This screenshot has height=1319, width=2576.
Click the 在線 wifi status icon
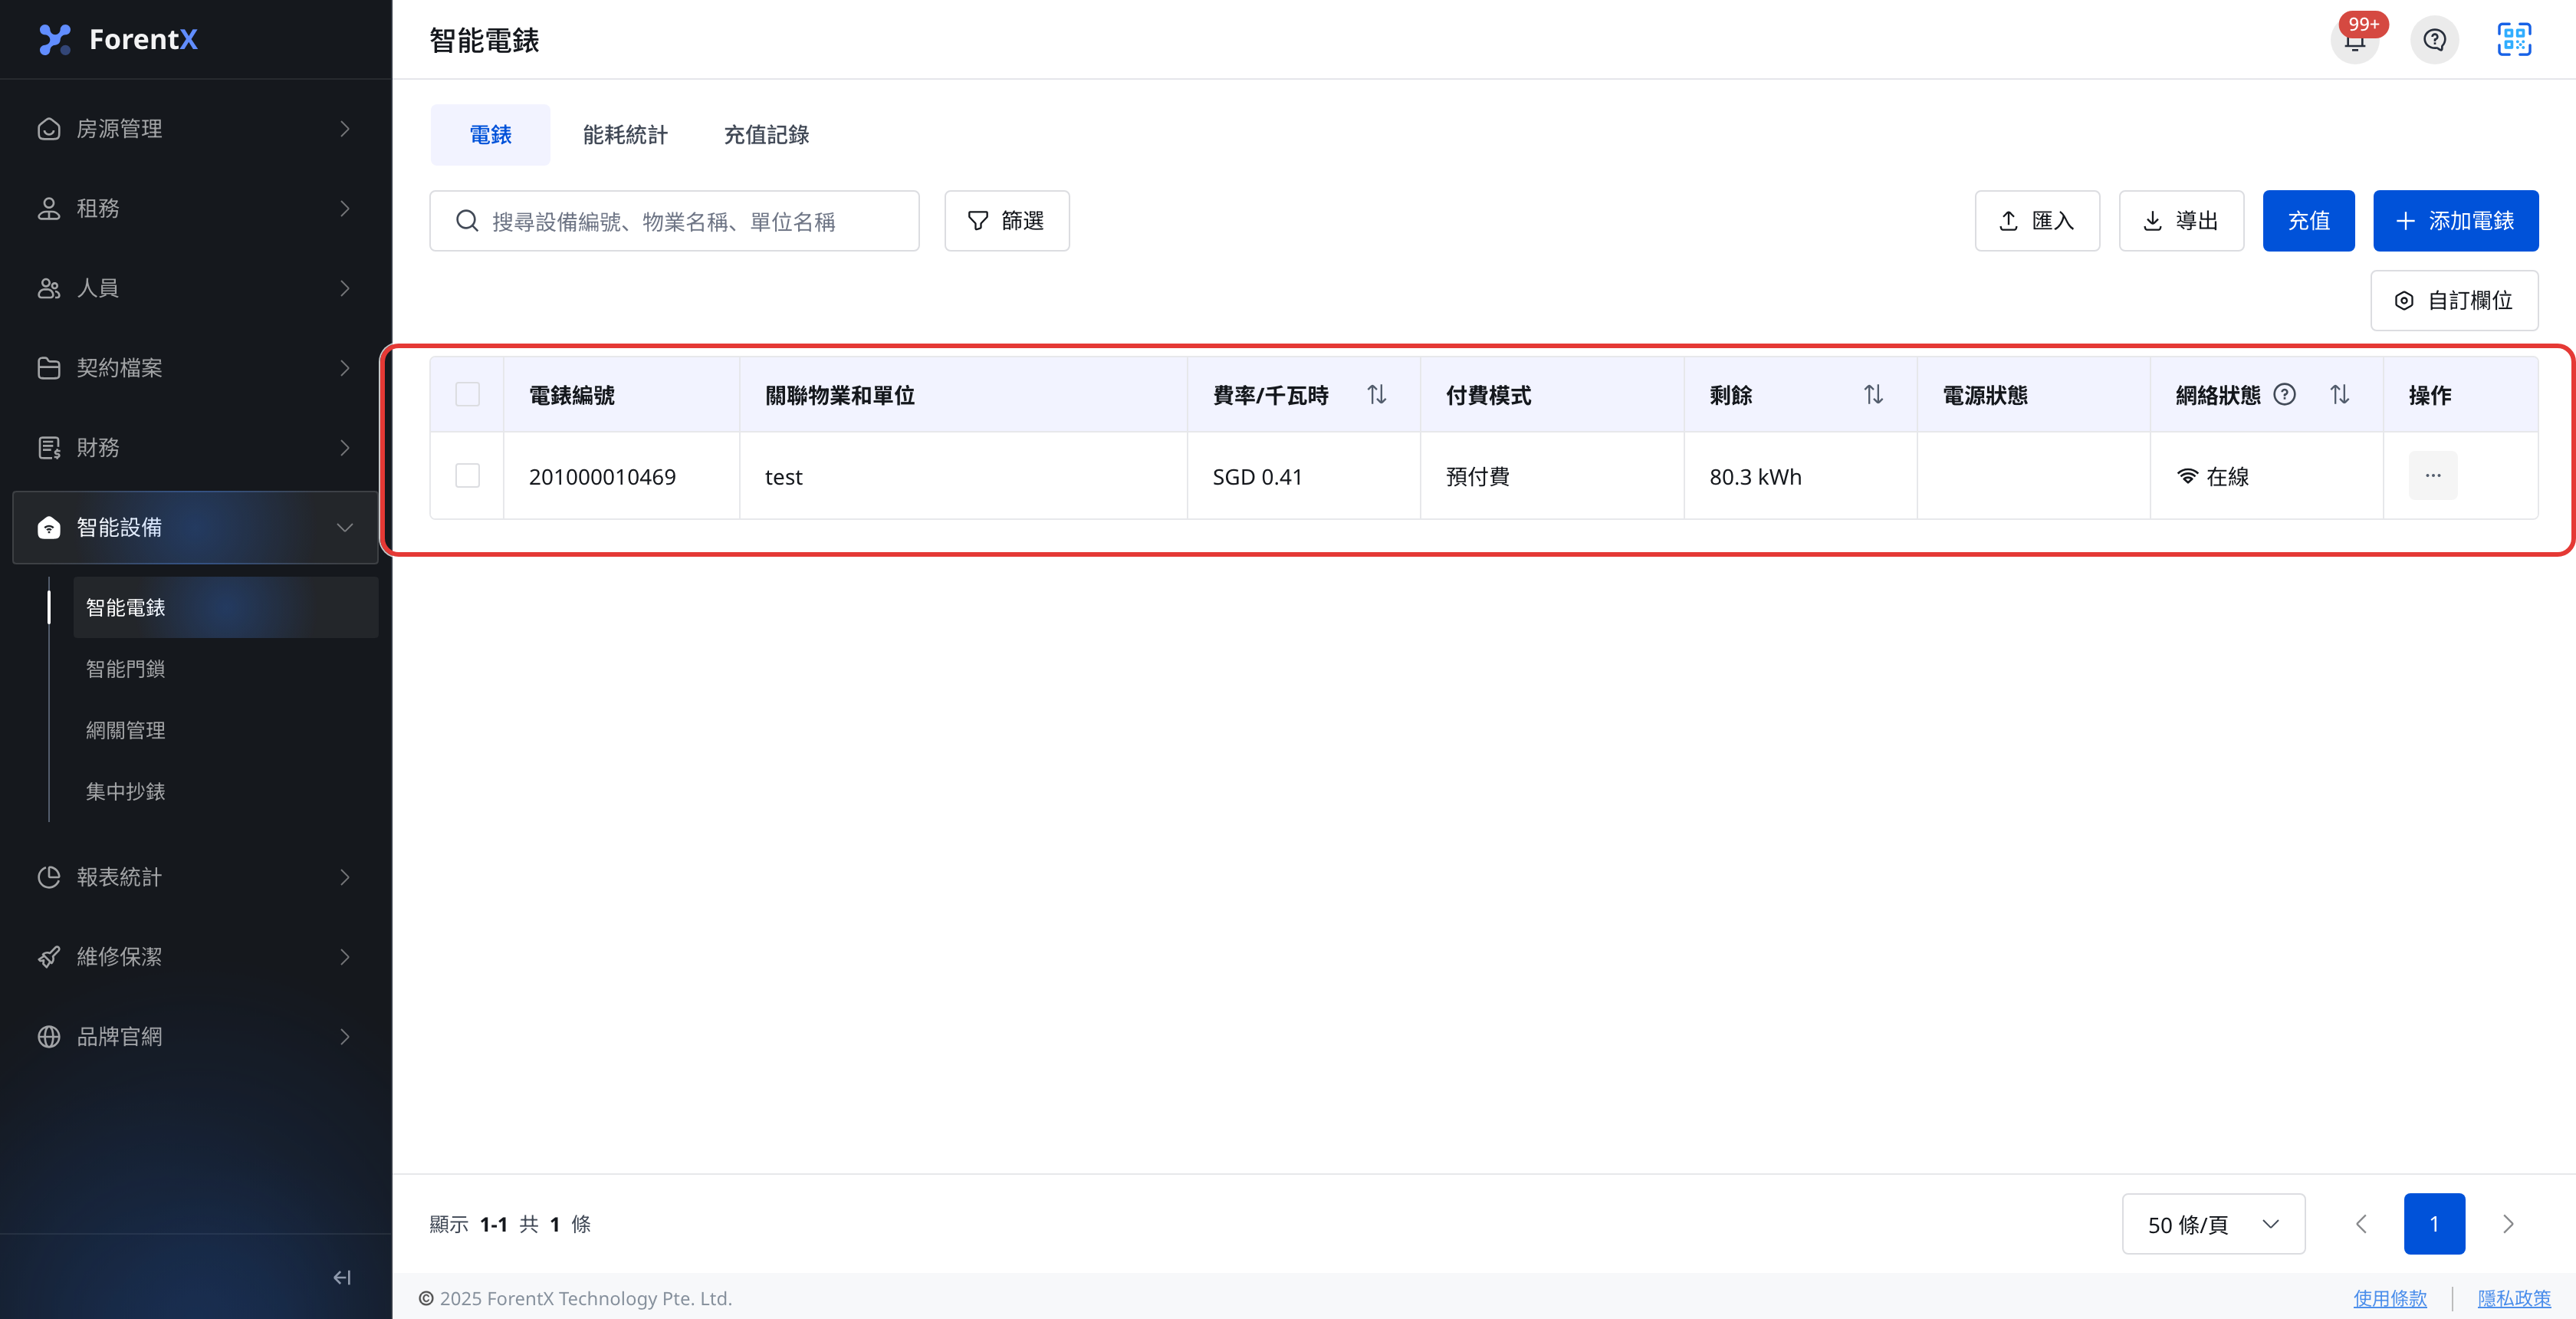pos(2187,477)
